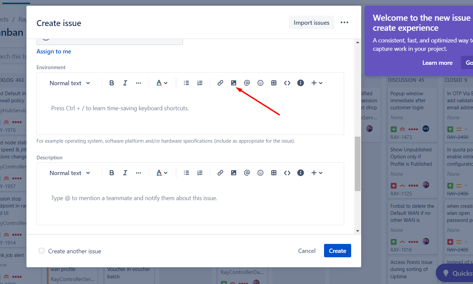The image size is (473, 284).
Task: Insert numbered list in Description editor
Action: (x=200, y=173)
